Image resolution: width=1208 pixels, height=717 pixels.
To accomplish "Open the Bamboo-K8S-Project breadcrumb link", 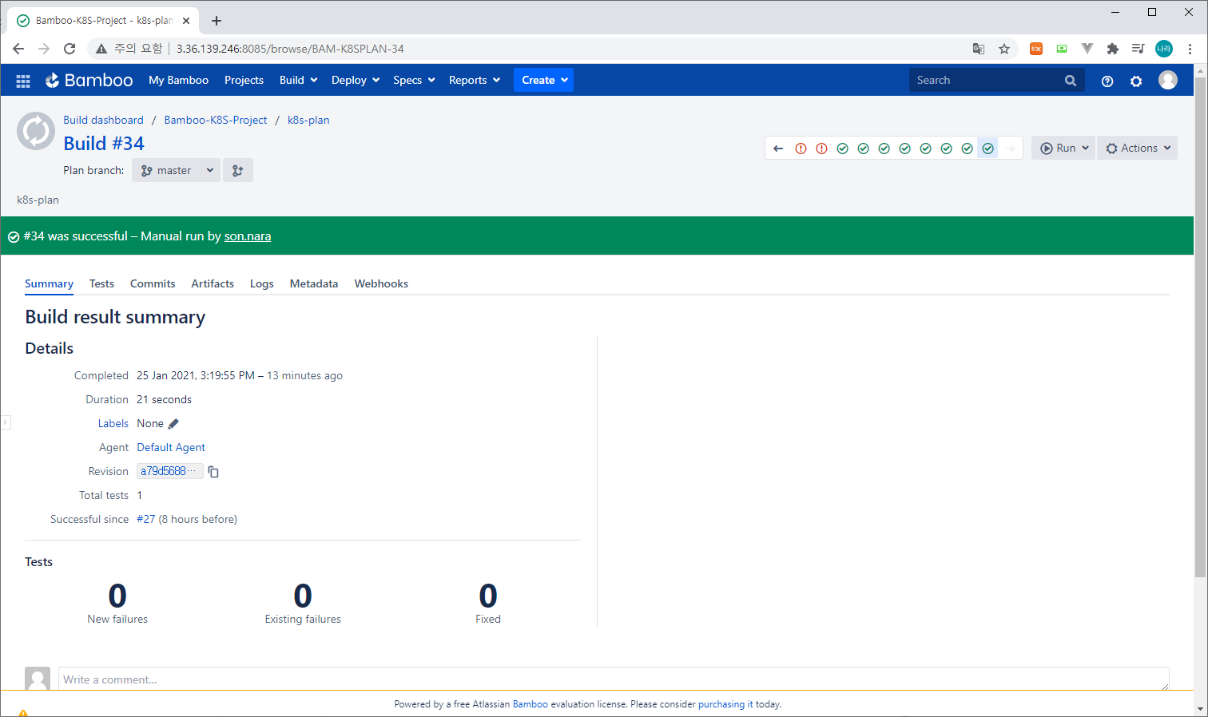I will pos(216,120).
